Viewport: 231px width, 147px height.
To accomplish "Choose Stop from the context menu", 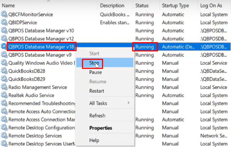I will 105,63.
